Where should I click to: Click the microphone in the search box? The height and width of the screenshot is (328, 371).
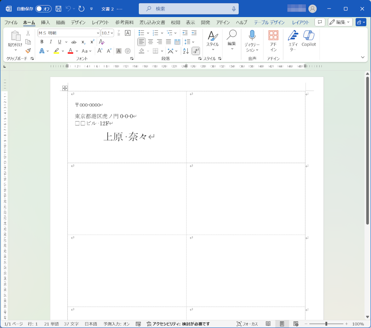click(234, 9)
